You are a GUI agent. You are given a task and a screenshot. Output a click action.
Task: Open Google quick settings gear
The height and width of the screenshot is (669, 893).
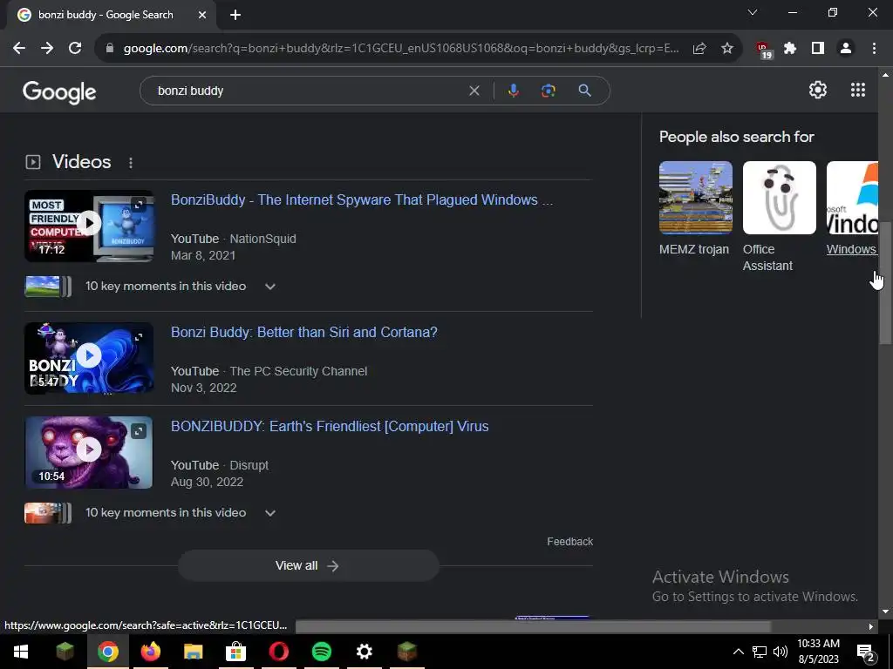[x=818, y=90]
